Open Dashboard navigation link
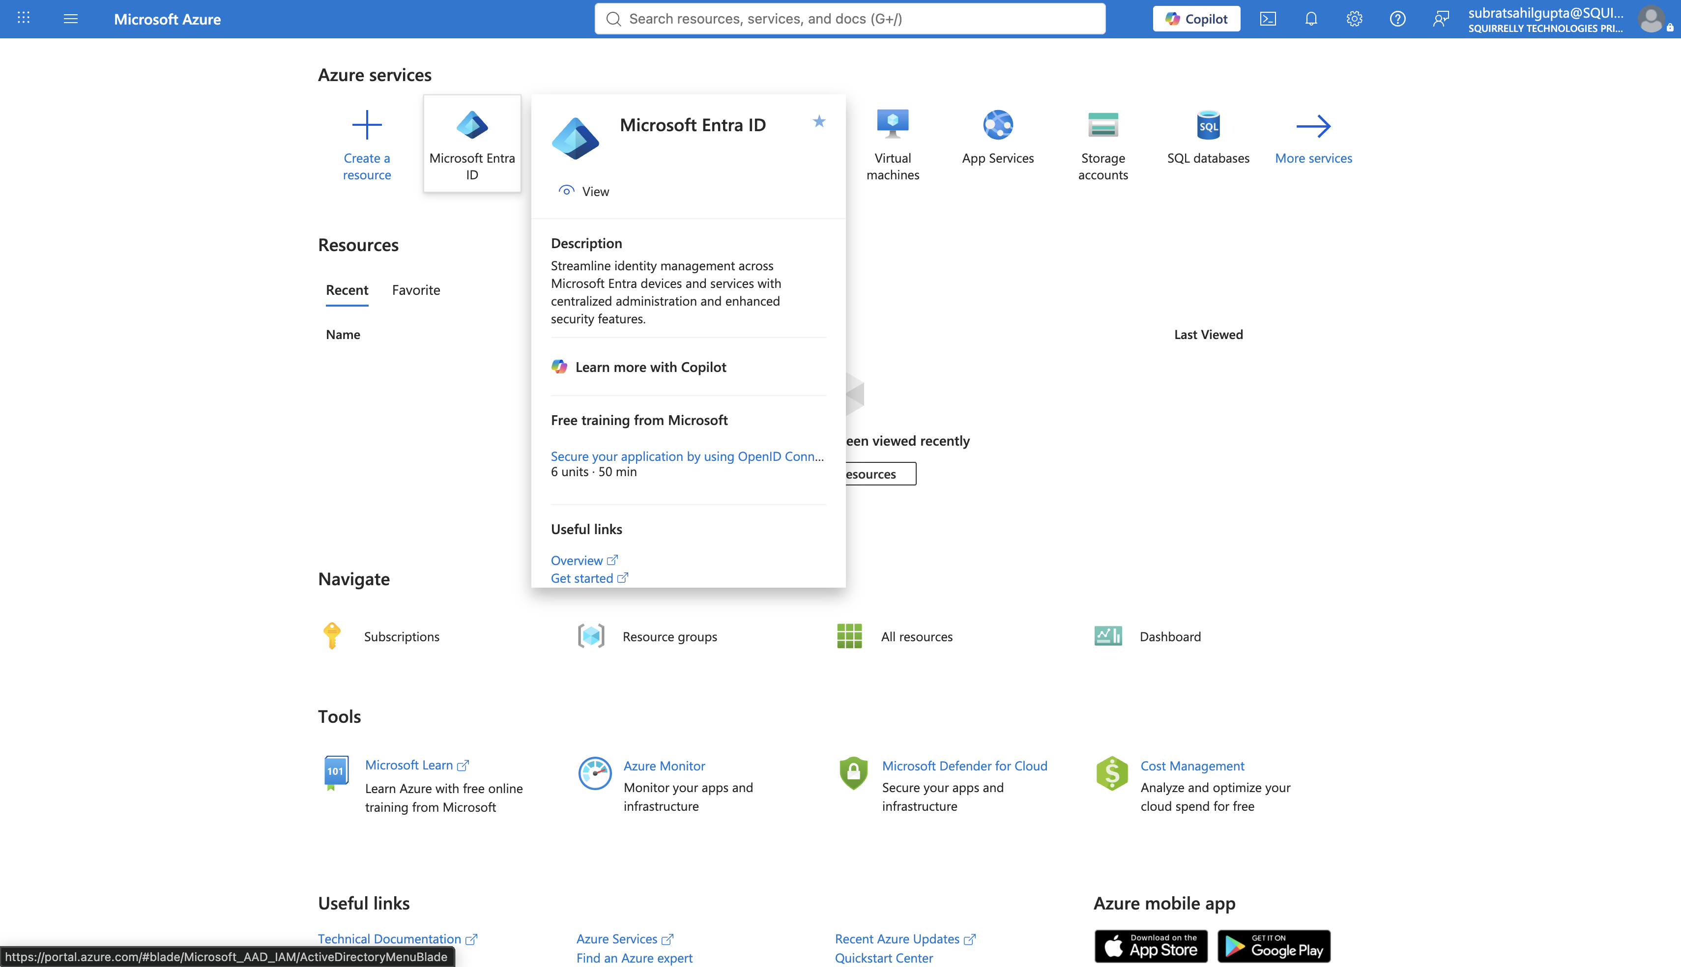The height and width of the screenshot is (967, 1681). pos(1170,637)
